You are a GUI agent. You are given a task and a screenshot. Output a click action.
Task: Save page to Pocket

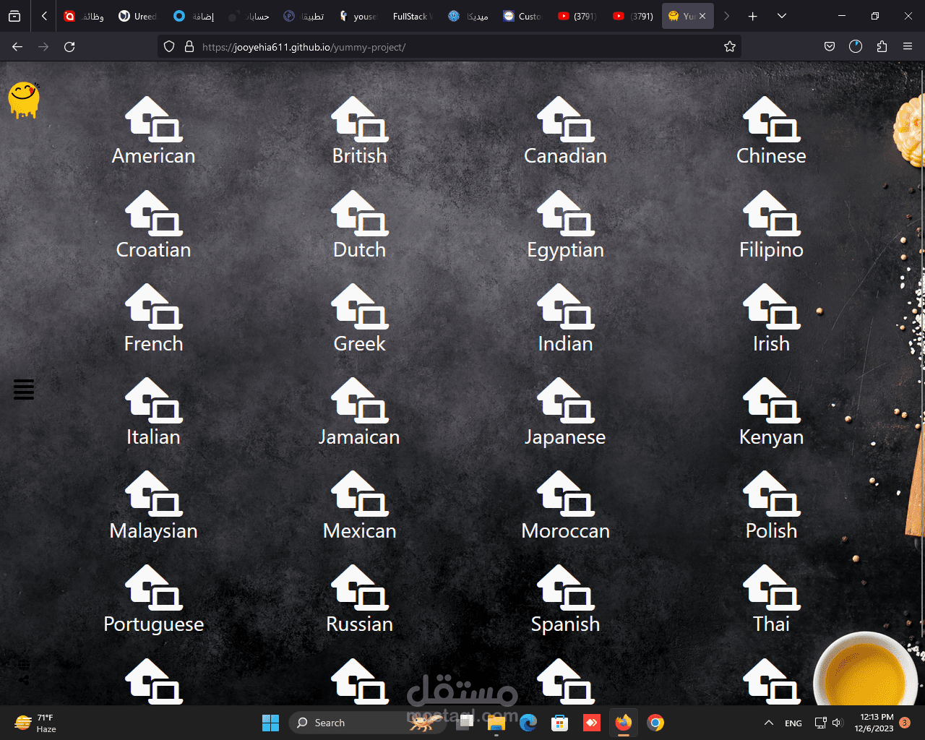point(830,47)
